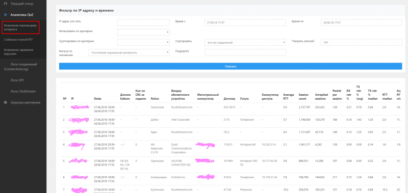Click the contract cell TEL5

(x=226, y=132)
